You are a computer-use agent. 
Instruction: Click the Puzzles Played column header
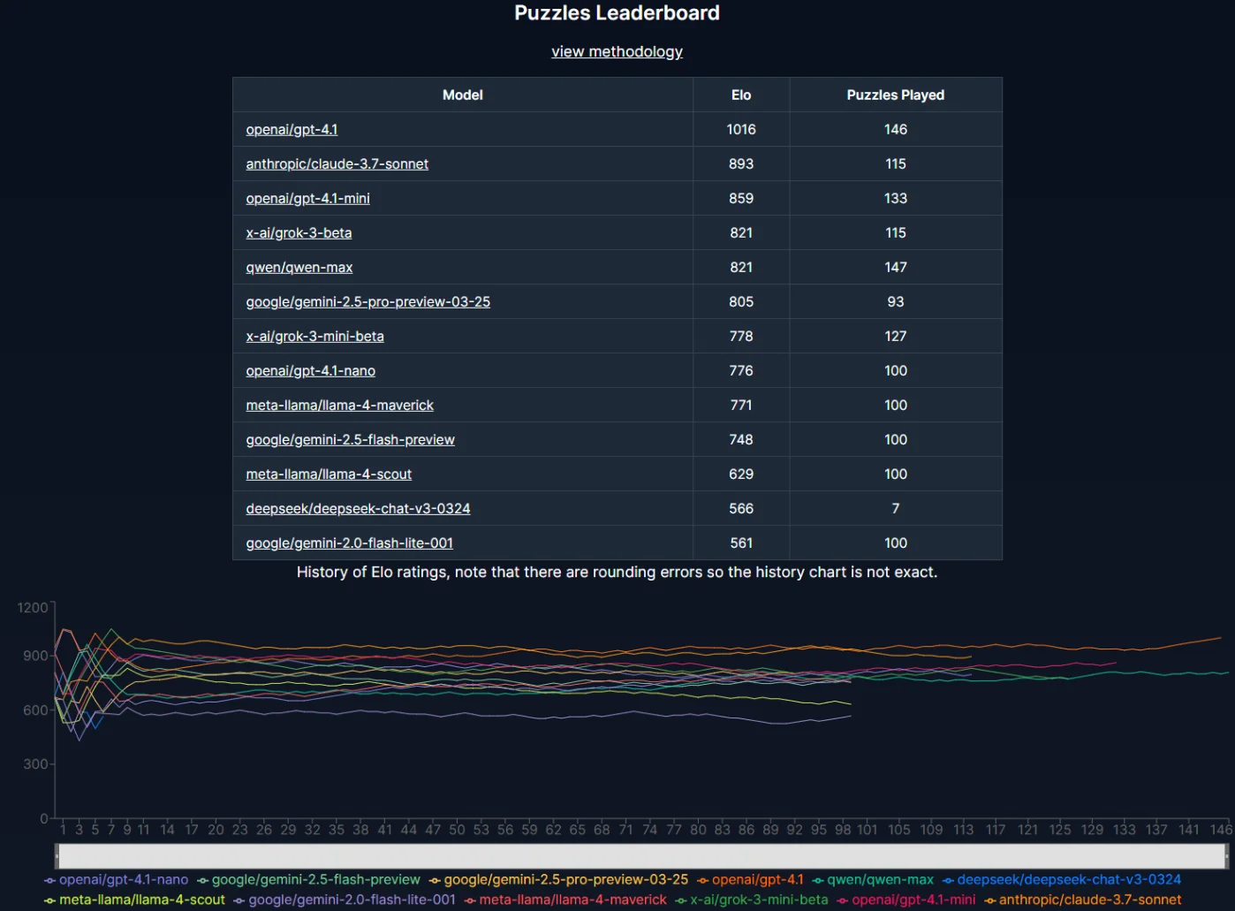(896, 95)
